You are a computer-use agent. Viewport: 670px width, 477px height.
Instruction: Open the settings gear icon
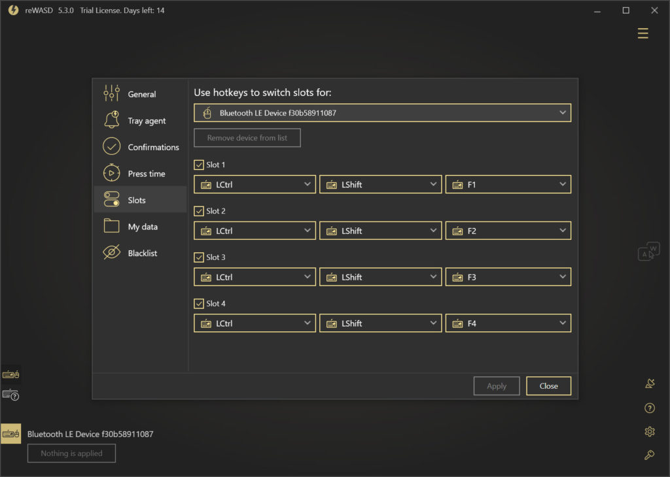pos(650,432)
